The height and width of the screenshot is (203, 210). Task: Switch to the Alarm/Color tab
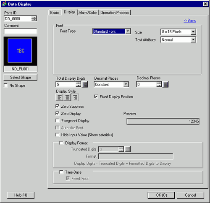pos(88,13)
